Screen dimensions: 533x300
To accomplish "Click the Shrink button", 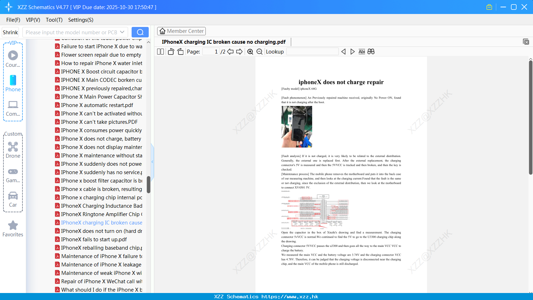I will [x=10, y=32].
